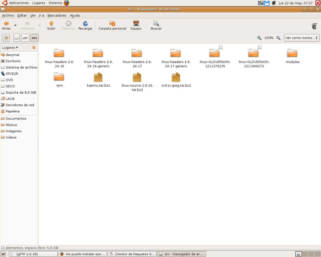Open the Atrás history dropdown arrow
This screenshot has width=321, height=257.
pos(15,25)
